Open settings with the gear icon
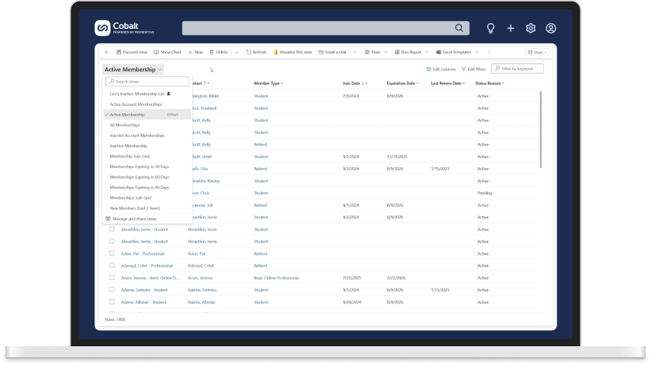Viewport: 659px width, 365px height. tap(531, 28)
